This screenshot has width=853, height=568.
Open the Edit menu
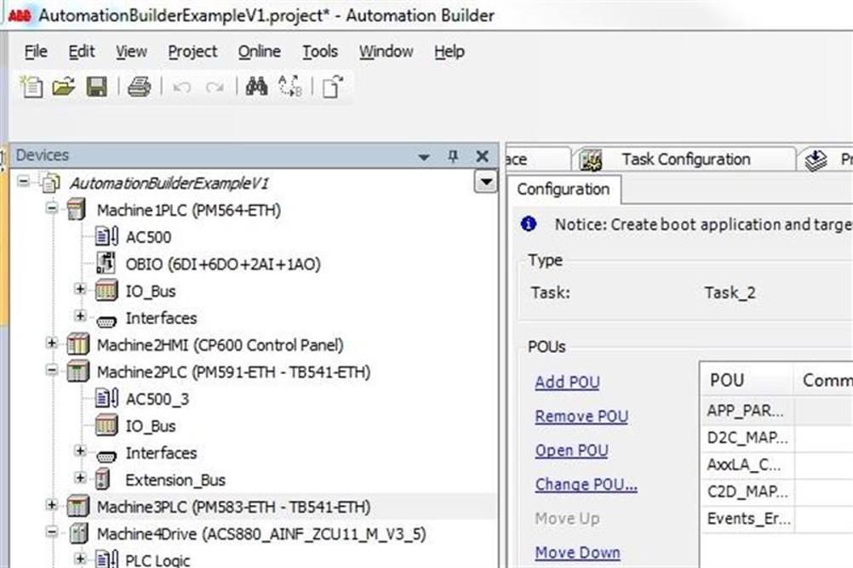click(82, 52)
